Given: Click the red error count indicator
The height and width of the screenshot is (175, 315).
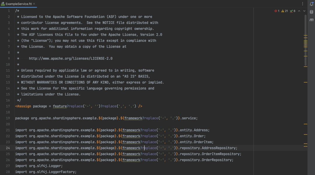Looking at the screenshot, I should (x=277, y=11).
